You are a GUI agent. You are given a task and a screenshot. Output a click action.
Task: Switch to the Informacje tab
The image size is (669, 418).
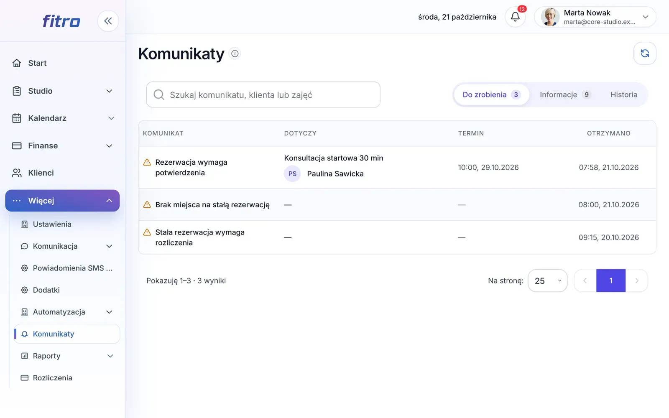pos(564,94)
